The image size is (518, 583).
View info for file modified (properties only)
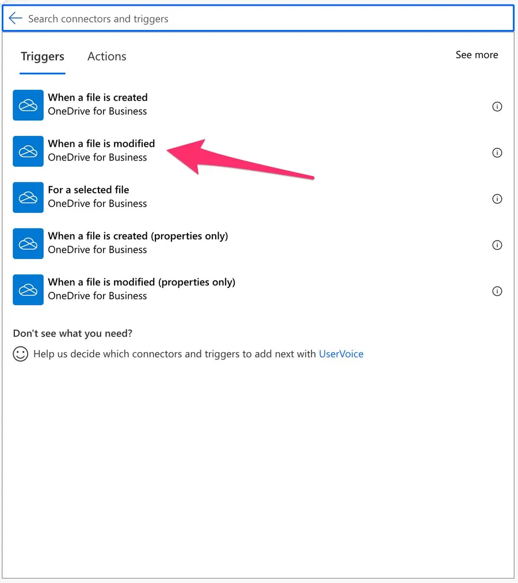[497, 291]
